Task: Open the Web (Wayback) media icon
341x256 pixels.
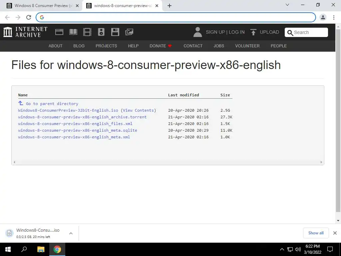Action: [x=59, y=32]
